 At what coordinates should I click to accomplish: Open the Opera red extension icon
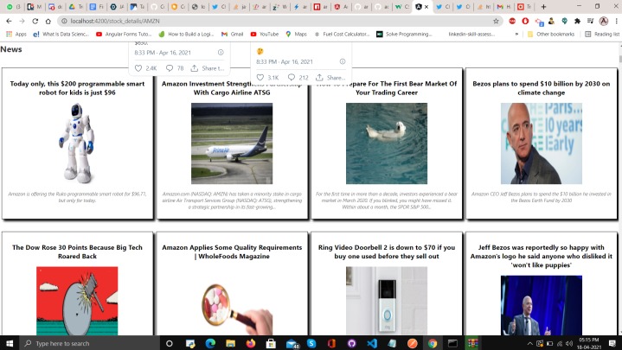(x=525, y=21)
